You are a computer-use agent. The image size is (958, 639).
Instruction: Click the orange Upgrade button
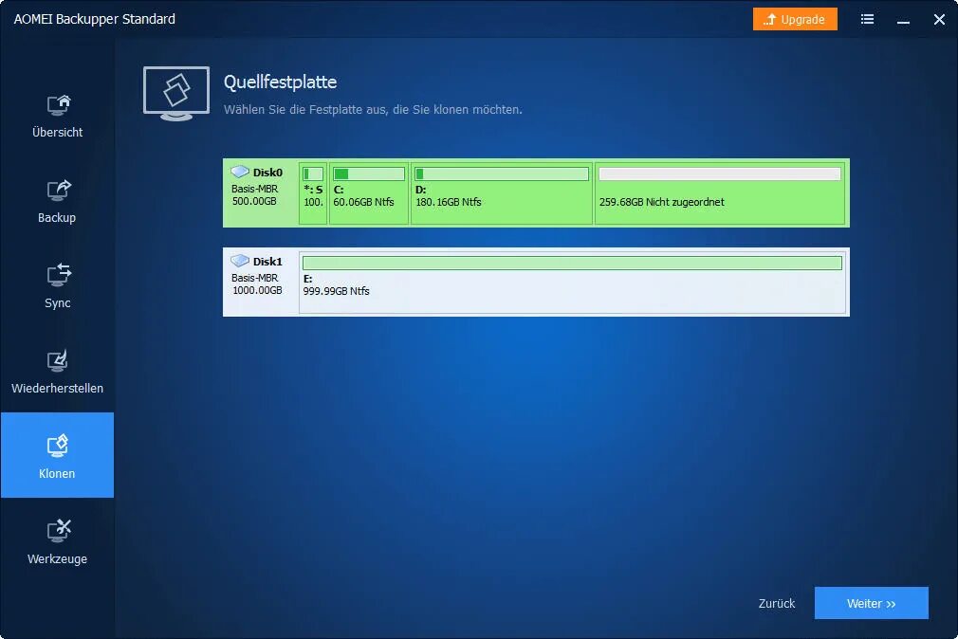(x=795, y=20)
